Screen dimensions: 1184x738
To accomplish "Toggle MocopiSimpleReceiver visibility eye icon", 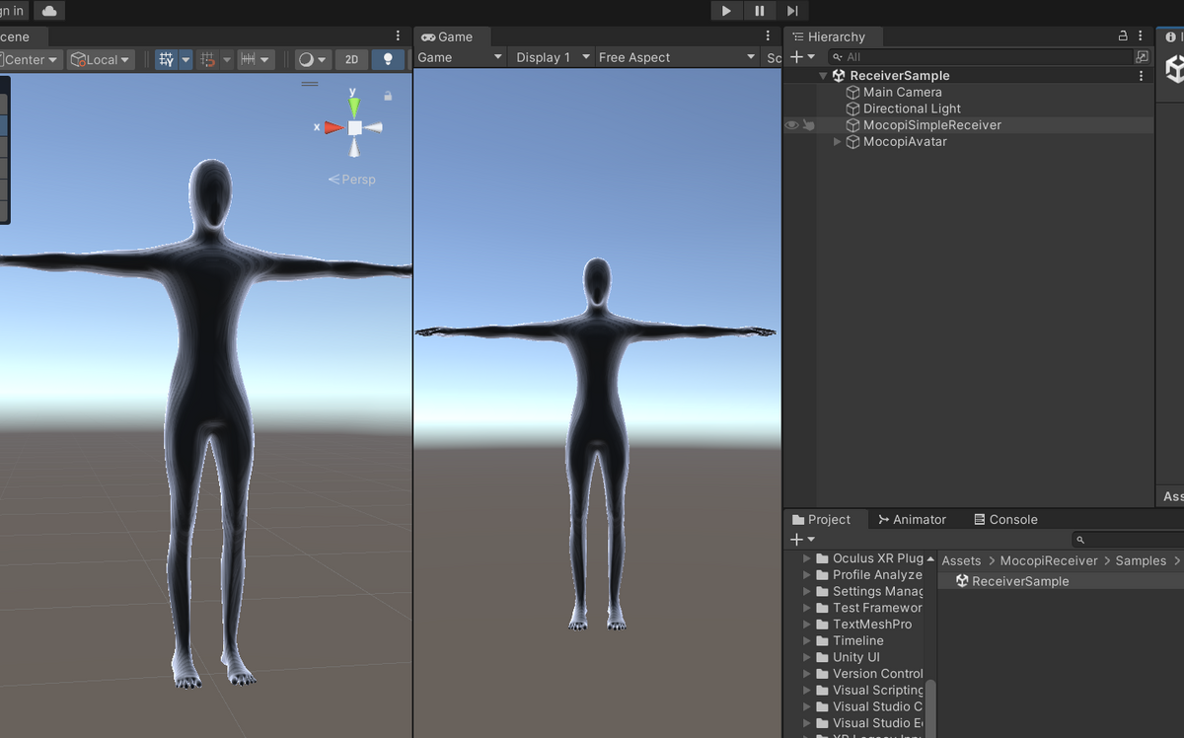I will pos(791,125).
